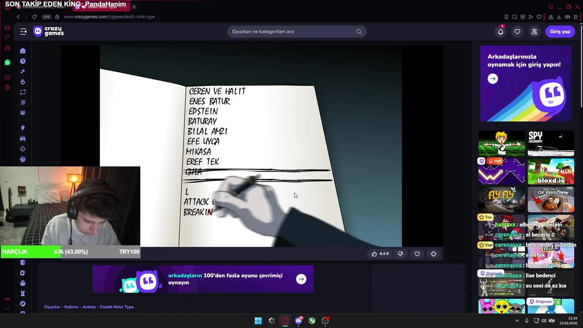
Task: Click the name 'ENES BATUR' in the notebook
Action: point(210,101)
